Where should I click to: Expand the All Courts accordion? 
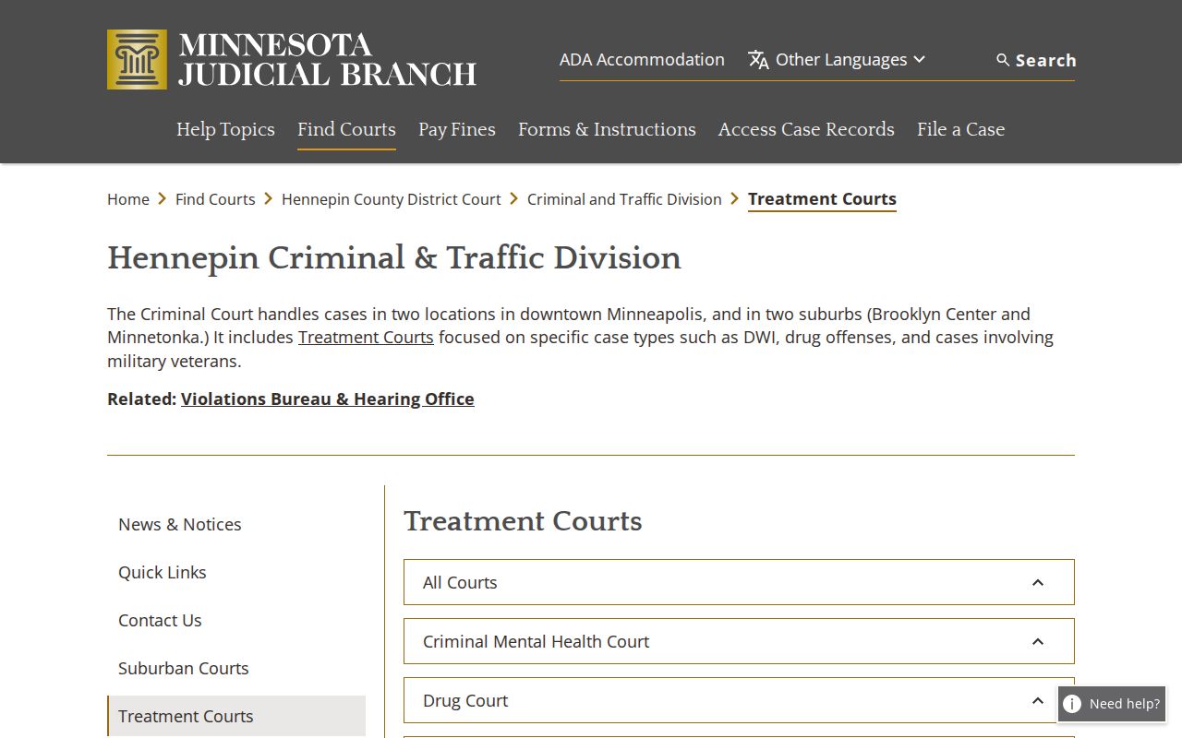739,582
